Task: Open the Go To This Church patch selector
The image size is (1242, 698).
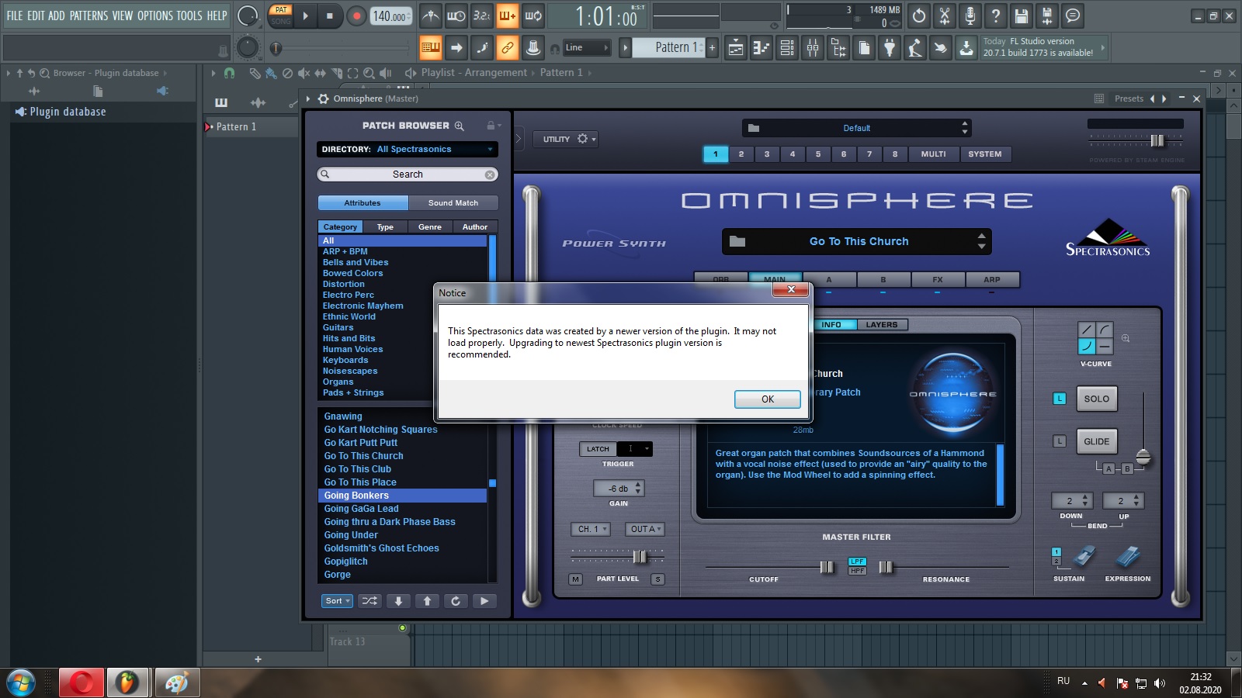Action: click(x=857, y=241)
